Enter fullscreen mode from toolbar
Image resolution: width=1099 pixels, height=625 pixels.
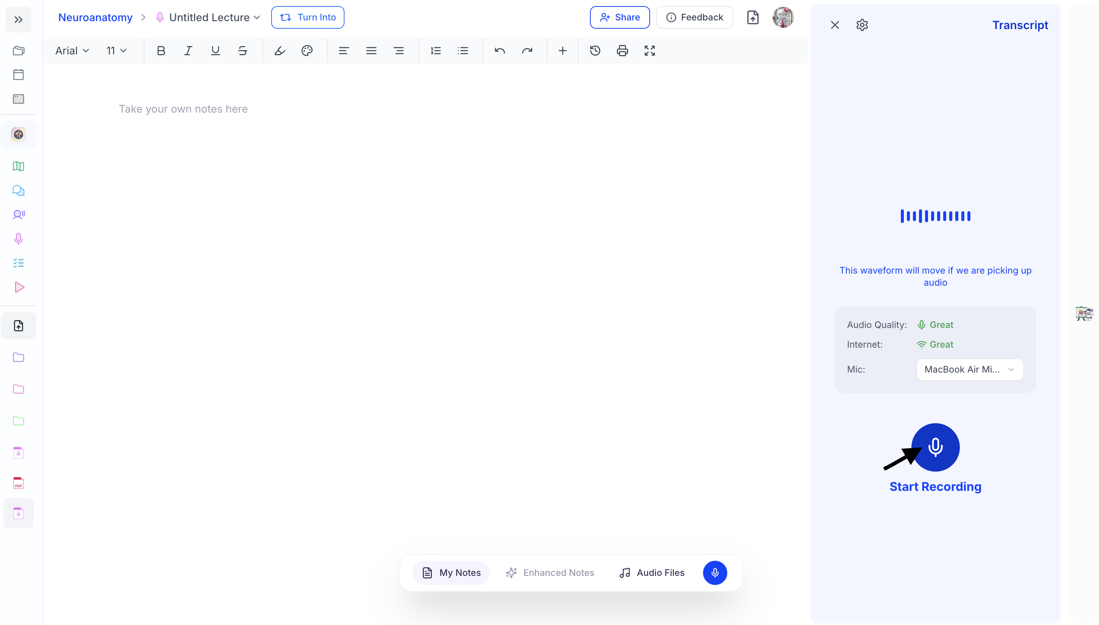click(x=649, y=51)
